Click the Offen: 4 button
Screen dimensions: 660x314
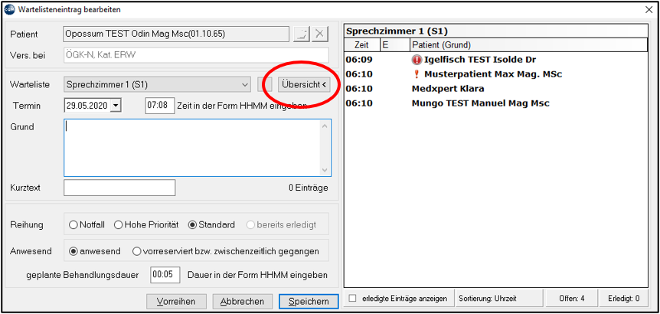pos(572,299)
